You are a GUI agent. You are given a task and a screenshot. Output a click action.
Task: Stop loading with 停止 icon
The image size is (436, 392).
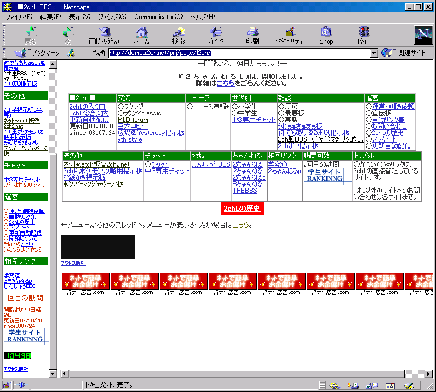[364, 35]
